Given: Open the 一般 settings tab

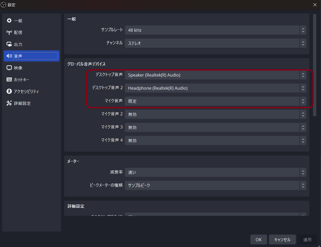Looking at the screenshot, I should pyautogui.click(x=32, y=21).
